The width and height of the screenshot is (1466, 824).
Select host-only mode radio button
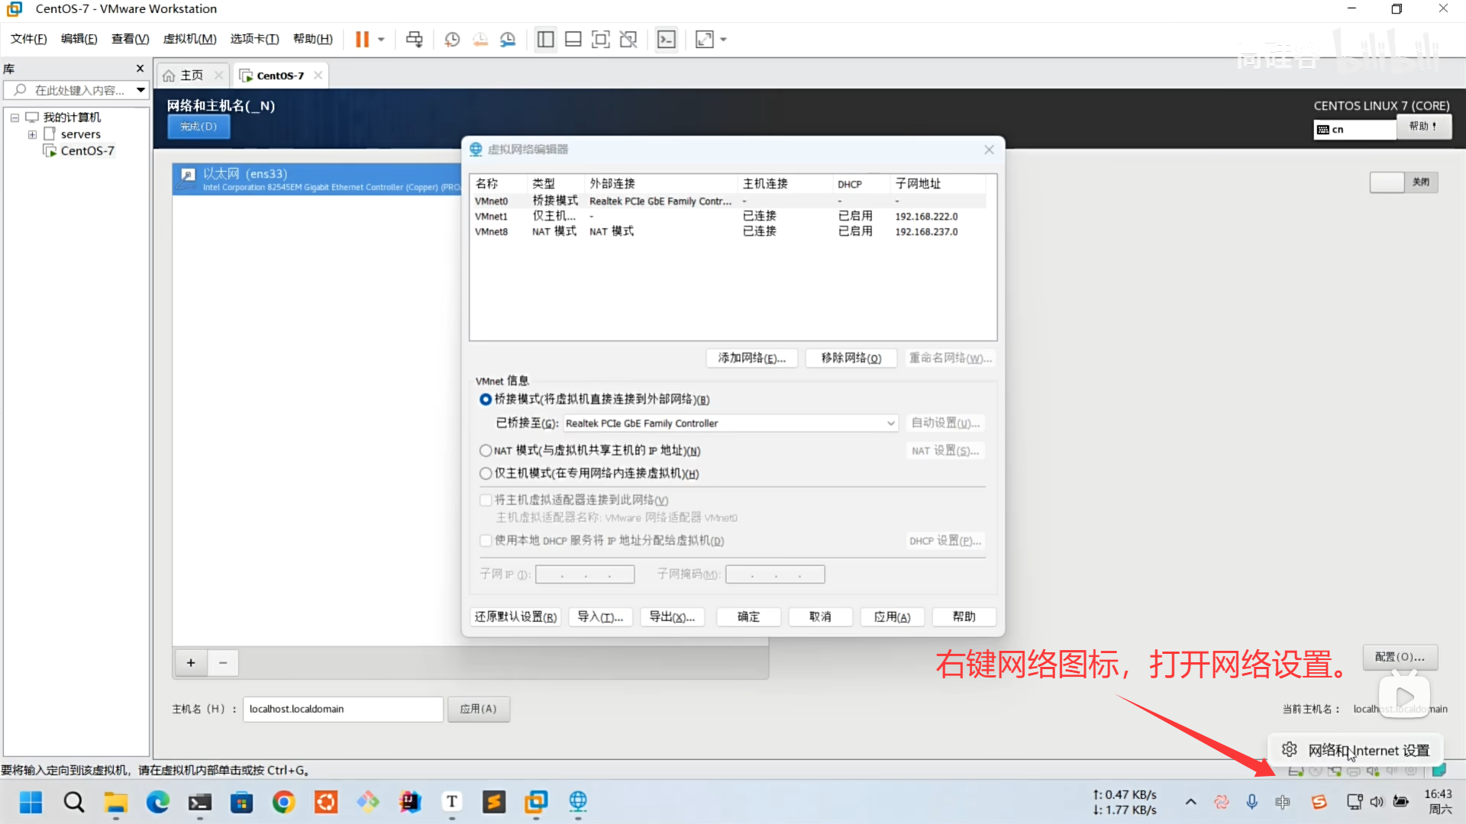tap(486, 474)
